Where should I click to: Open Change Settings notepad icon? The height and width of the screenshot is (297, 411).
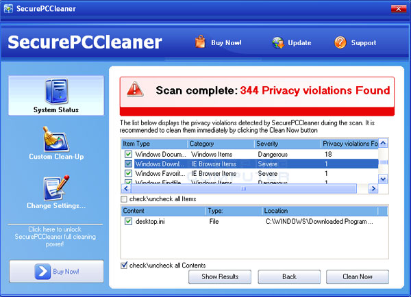[56, 188]
